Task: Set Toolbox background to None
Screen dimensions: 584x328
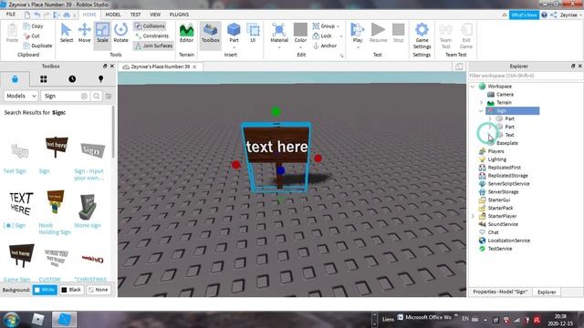Action: pyautogui.click(x=98, y=290)
